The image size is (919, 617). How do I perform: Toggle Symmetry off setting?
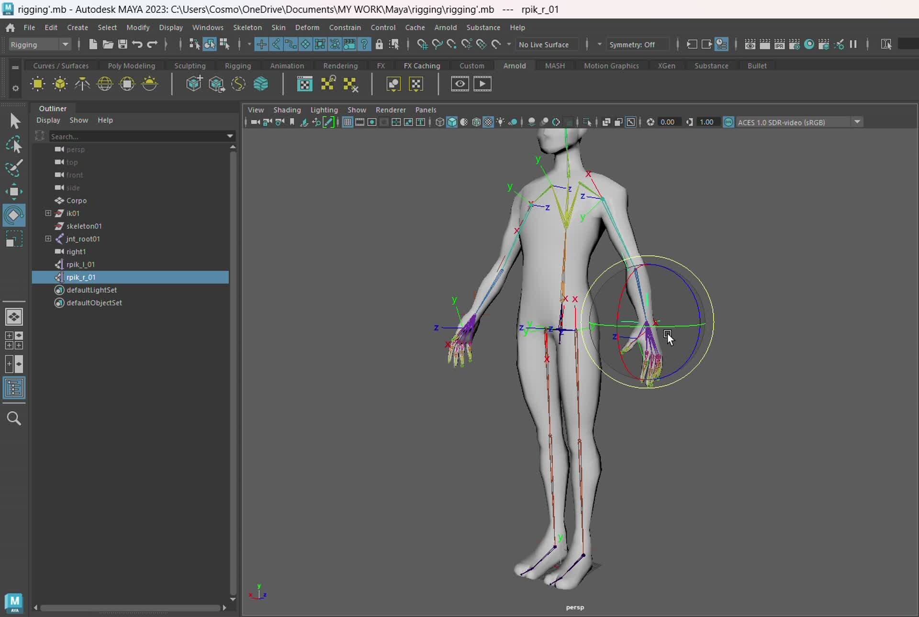tap(637, 44)
